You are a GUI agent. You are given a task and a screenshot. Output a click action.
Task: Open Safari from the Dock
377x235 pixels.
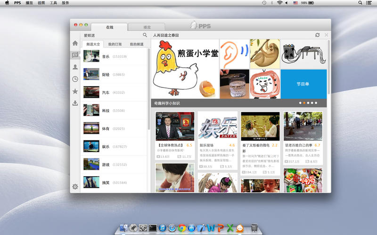tap(172, 228)
